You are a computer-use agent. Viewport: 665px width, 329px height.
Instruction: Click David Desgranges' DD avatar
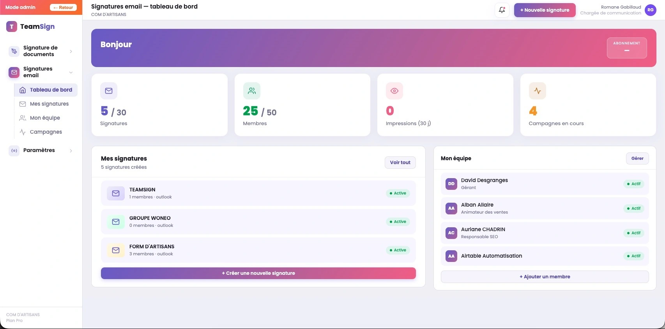[451, 184]
